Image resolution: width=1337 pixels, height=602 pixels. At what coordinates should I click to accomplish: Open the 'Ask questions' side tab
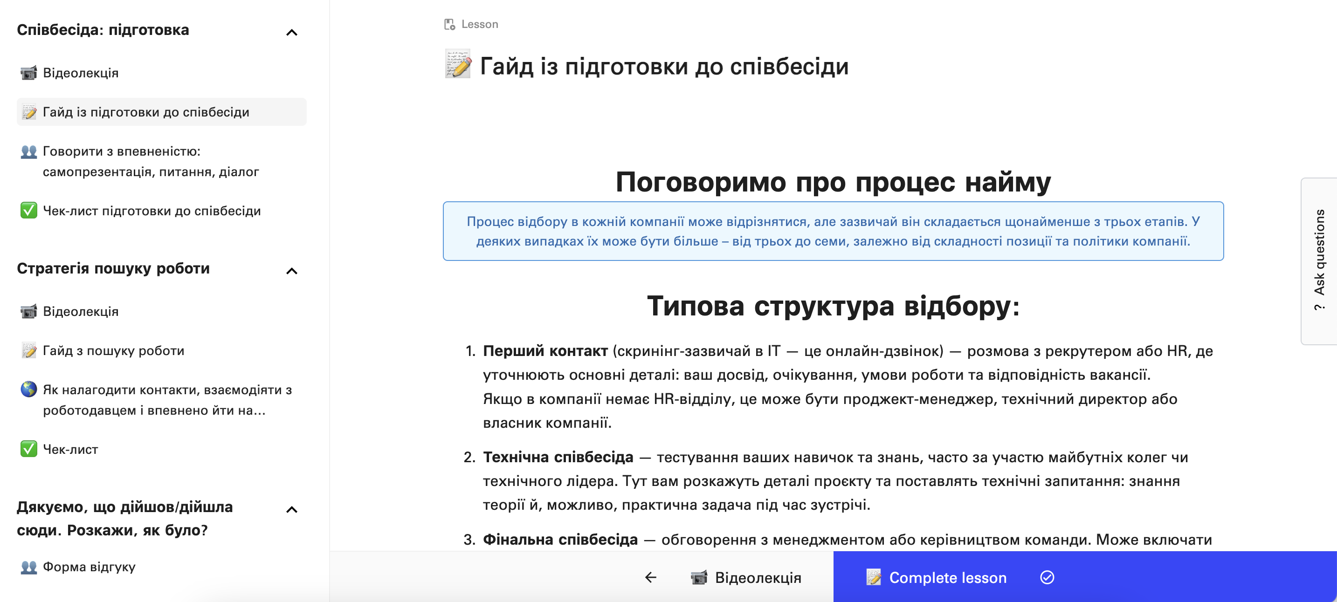[x=1319, y=260]
